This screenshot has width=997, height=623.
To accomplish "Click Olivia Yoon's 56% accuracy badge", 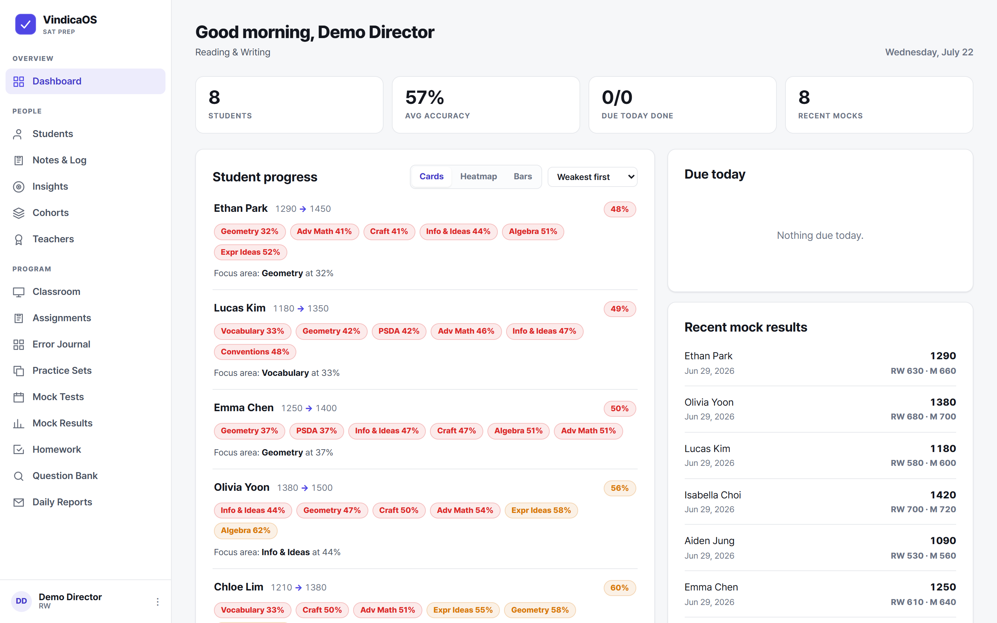I will coord(620,488).
